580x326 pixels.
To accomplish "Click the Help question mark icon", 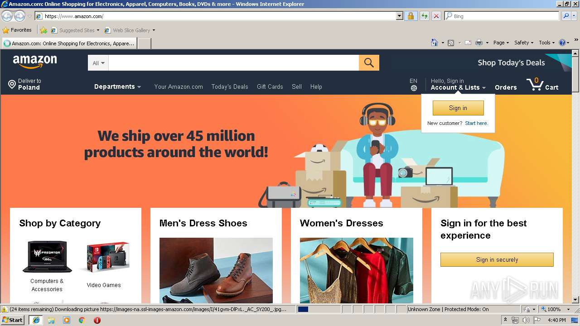I will [x=562, y=43].
